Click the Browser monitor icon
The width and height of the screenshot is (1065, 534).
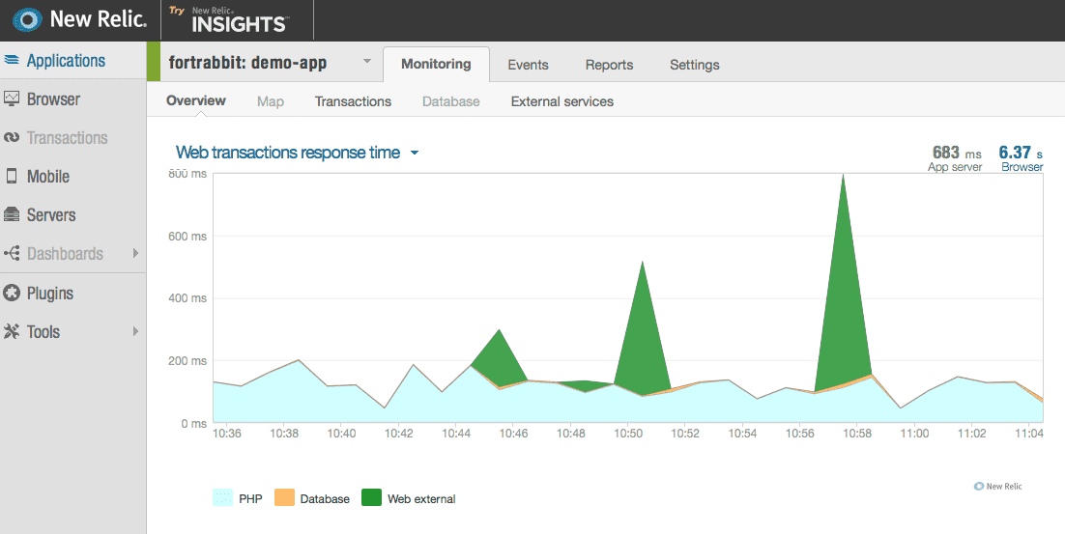[12, 99]
